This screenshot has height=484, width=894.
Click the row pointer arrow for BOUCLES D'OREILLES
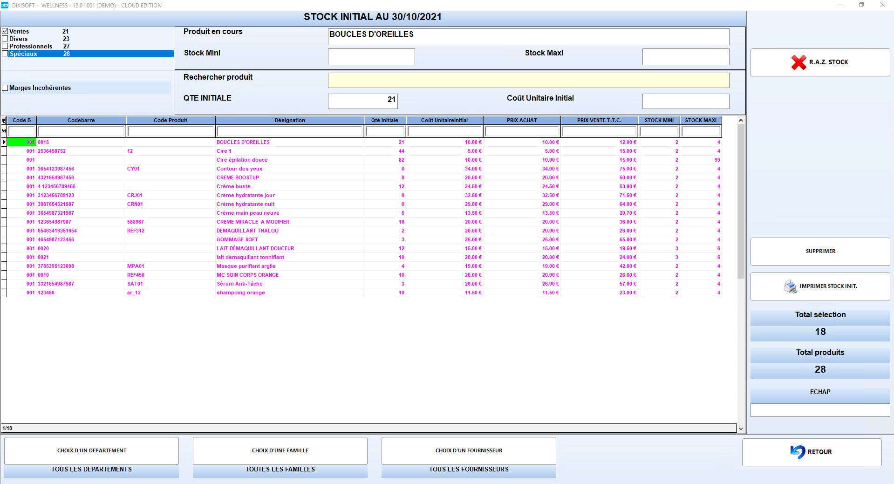(x=4, y=142)
